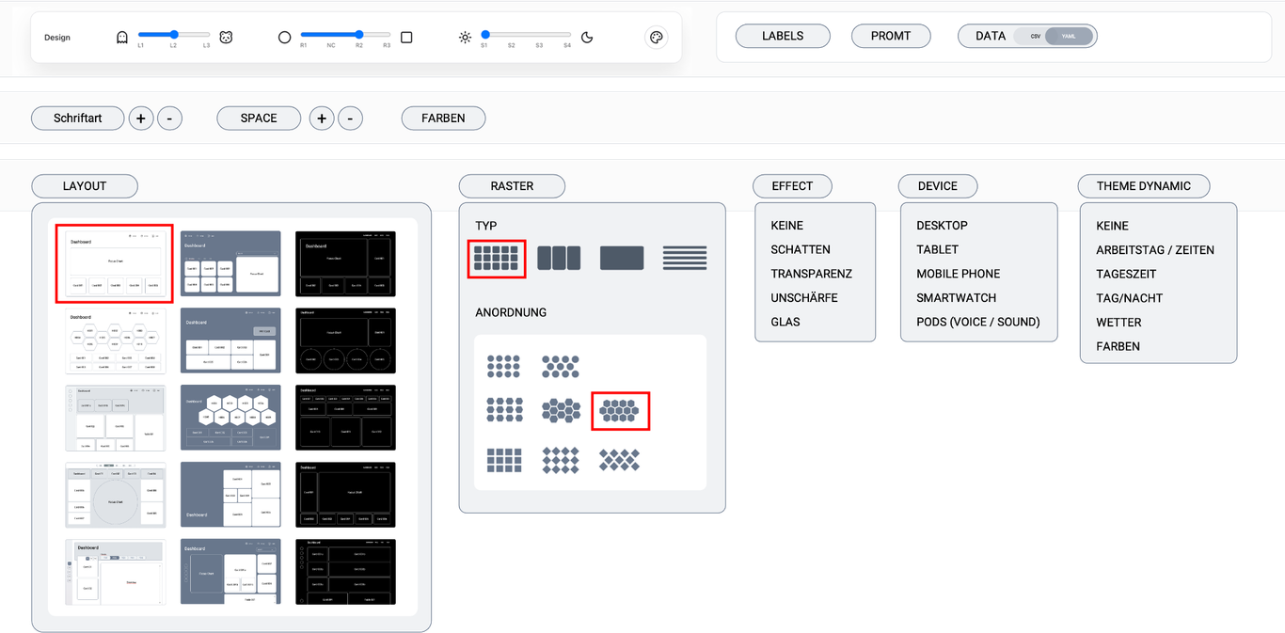Image resolution: width=1285 pixels, height=633 pixels.
Task: Select TRANSPARENZ effect option
Action: [x=811, y=274]
